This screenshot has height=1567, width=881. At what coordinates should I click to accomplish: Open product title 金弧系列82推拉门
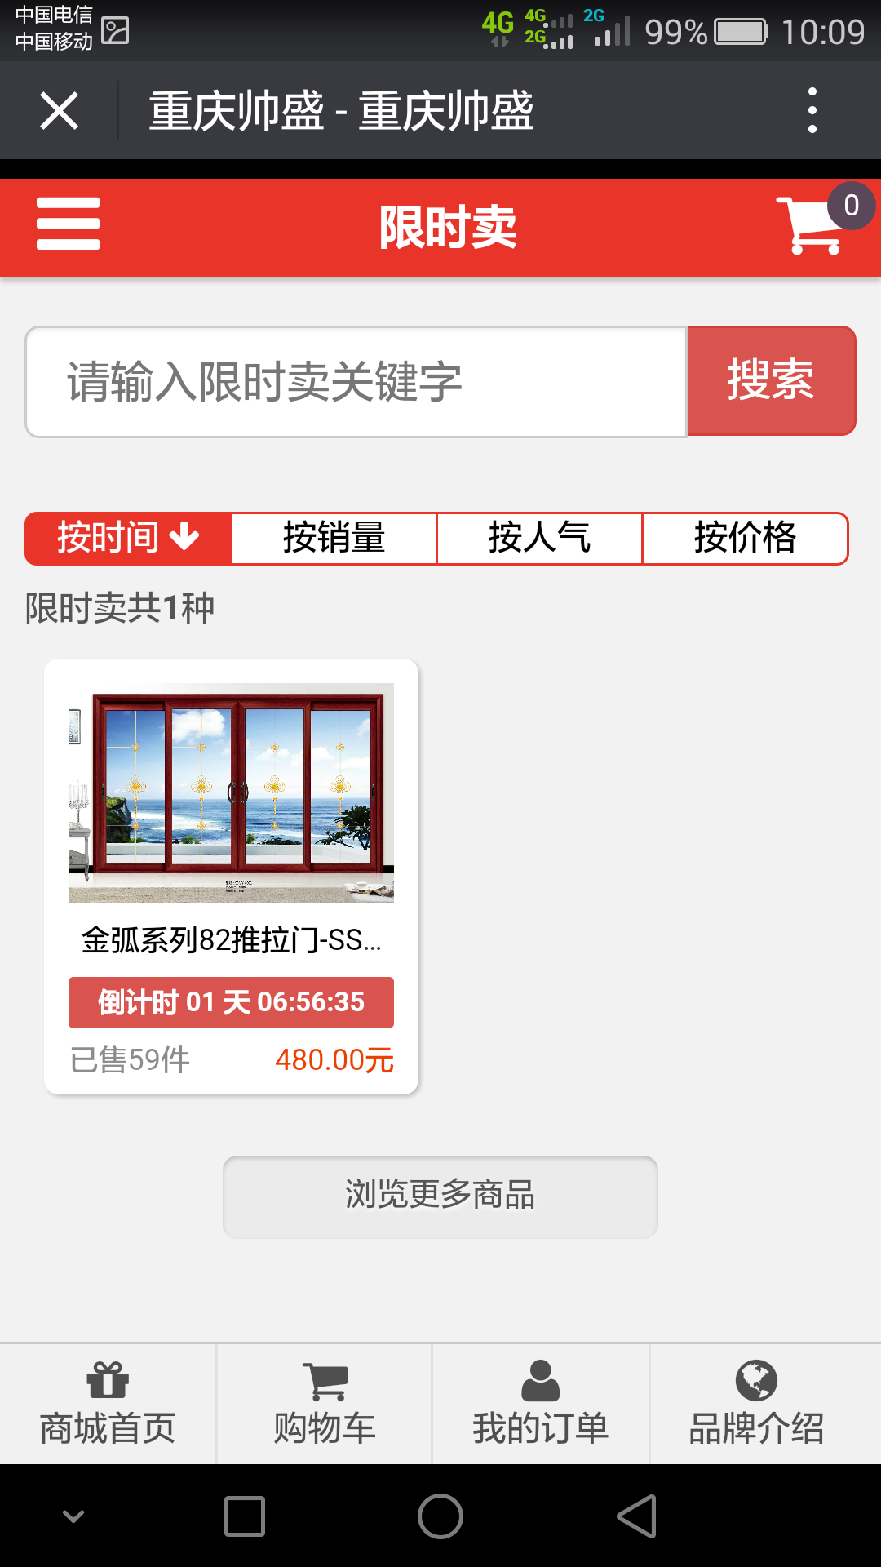(231, 940)
